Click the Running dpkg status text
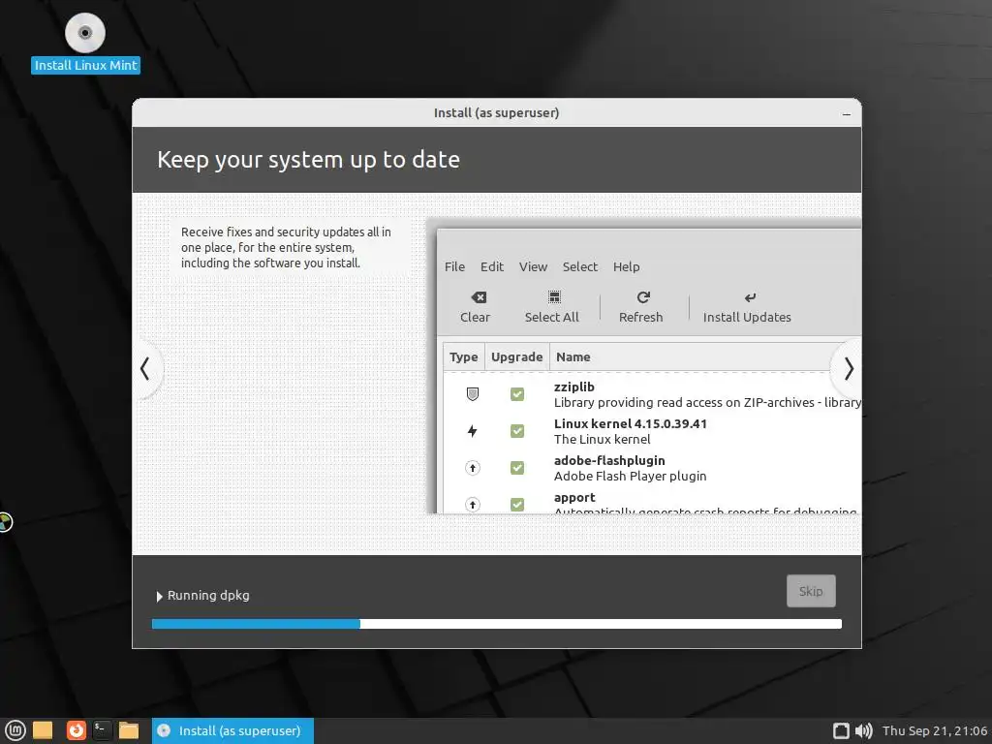Screen dimensions: 992x744 pyautogui.click(x=208, y=596)
